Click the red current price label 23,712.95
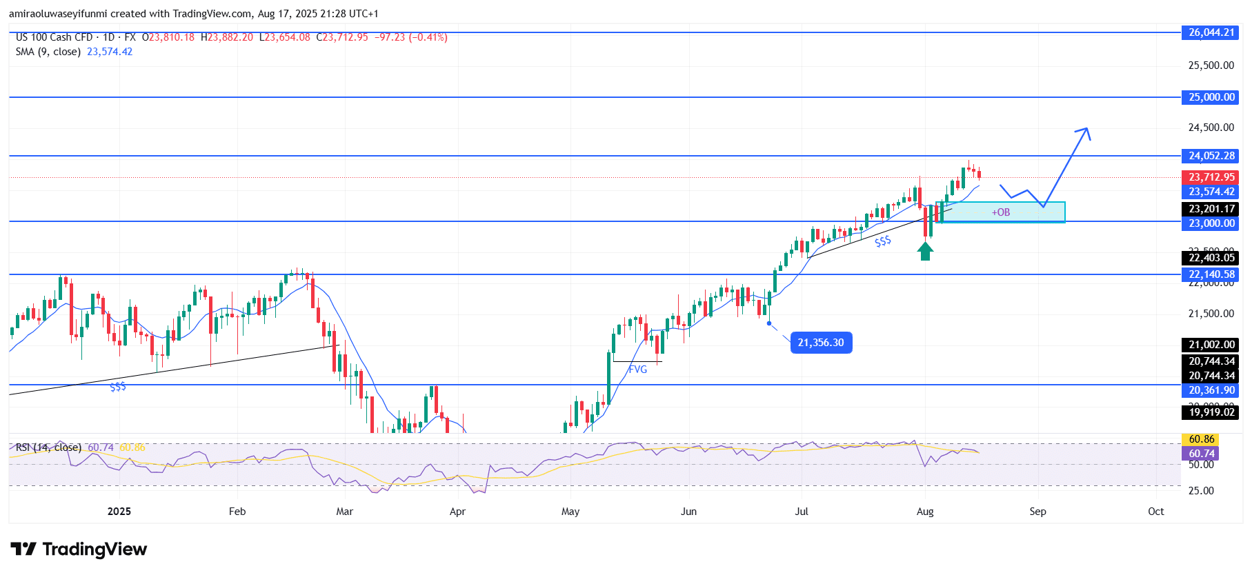Viewport: 1252px width, 575px height. click(x=1211, y=177)
